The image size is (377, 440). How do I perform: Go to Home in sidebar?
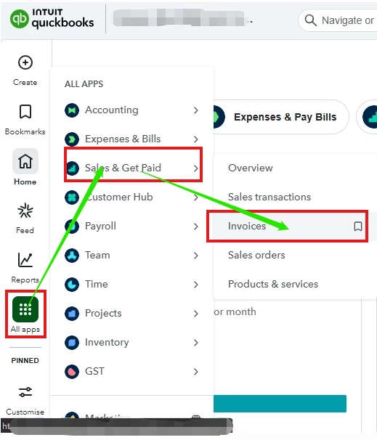(25, 161)
